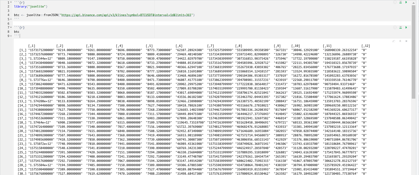The height and width of the screenshot is (175, 419).
Task: Click the value "1575244800000" in row 25
Action: 41,152
